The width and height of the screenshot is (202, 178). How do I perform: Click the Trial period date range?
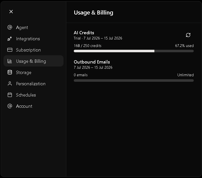(x=98, y=38)
